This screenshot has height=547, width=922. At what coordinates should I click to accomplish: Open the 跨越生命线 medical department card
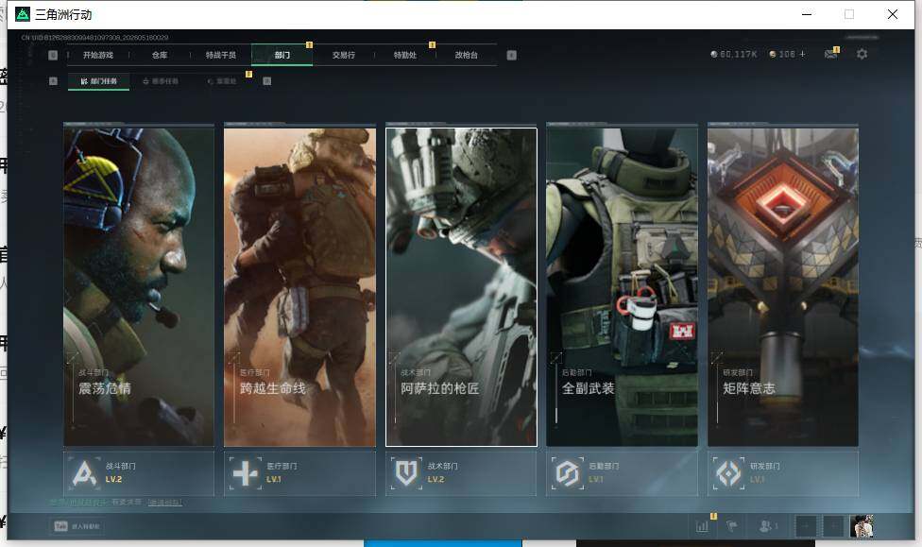coord(299,286)
